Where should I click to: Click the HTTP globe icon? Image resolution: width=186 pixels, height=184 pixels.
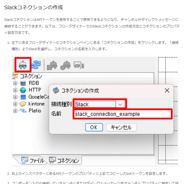(x=23, y=90)
